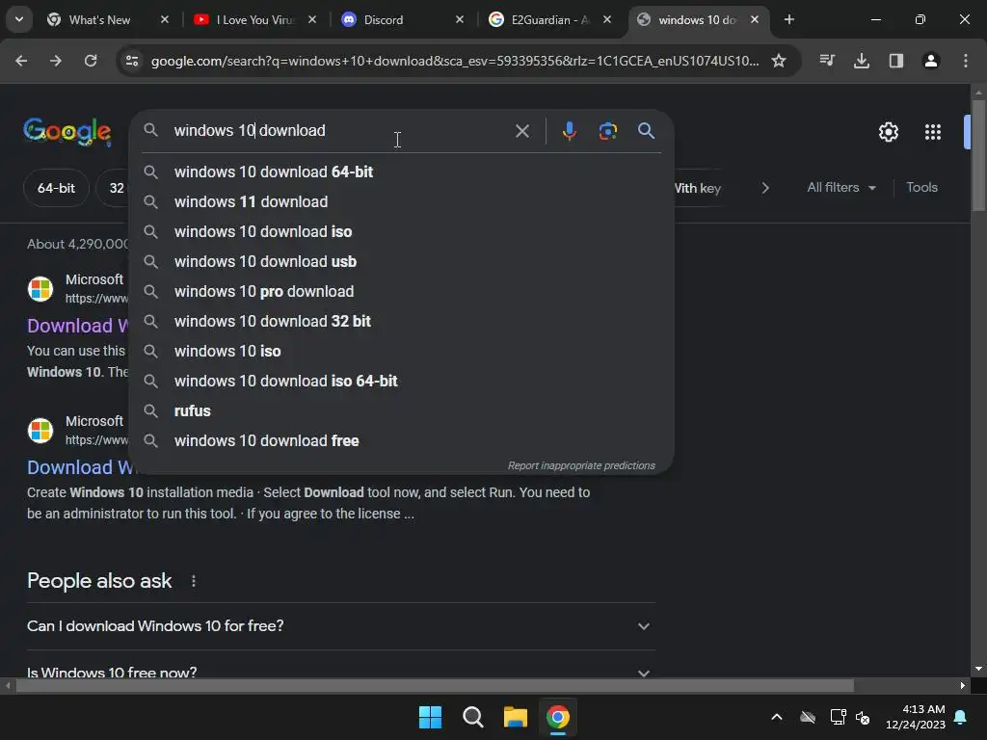Open Chrome downloads icon
Image resolution: width=987 pixels, height=740 pixels.
(x=862, y=61)
